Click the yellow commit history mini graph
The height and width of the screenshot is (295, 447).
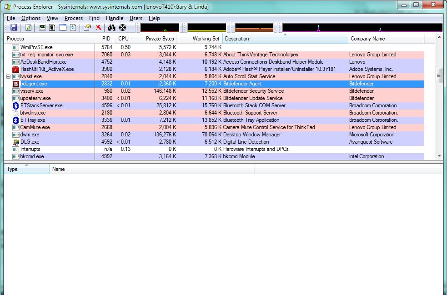[x=207, y=27]
